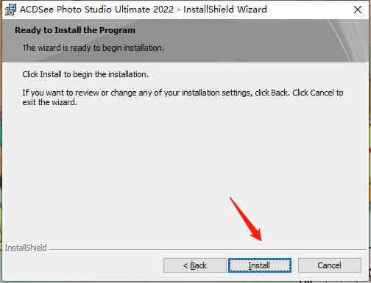371x283 pixels.
Task: Click the 'InstallShield Wizard' words in title bar
Action: [225, 10]
